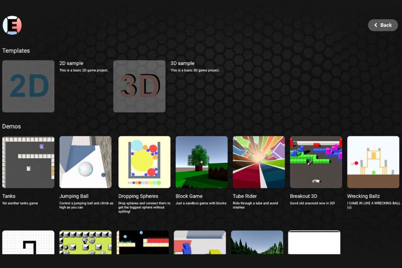The image size is (402, 268).
Task: Select the green tile maze demo thumbnail
Action: (85, 242)
